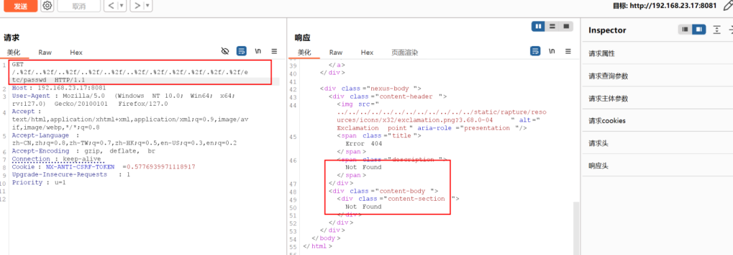The width and height of the screenshot is (733, 255).
Task: Click the 取消 cancel button
Action: pyautogui.click(x=79, y=6)
